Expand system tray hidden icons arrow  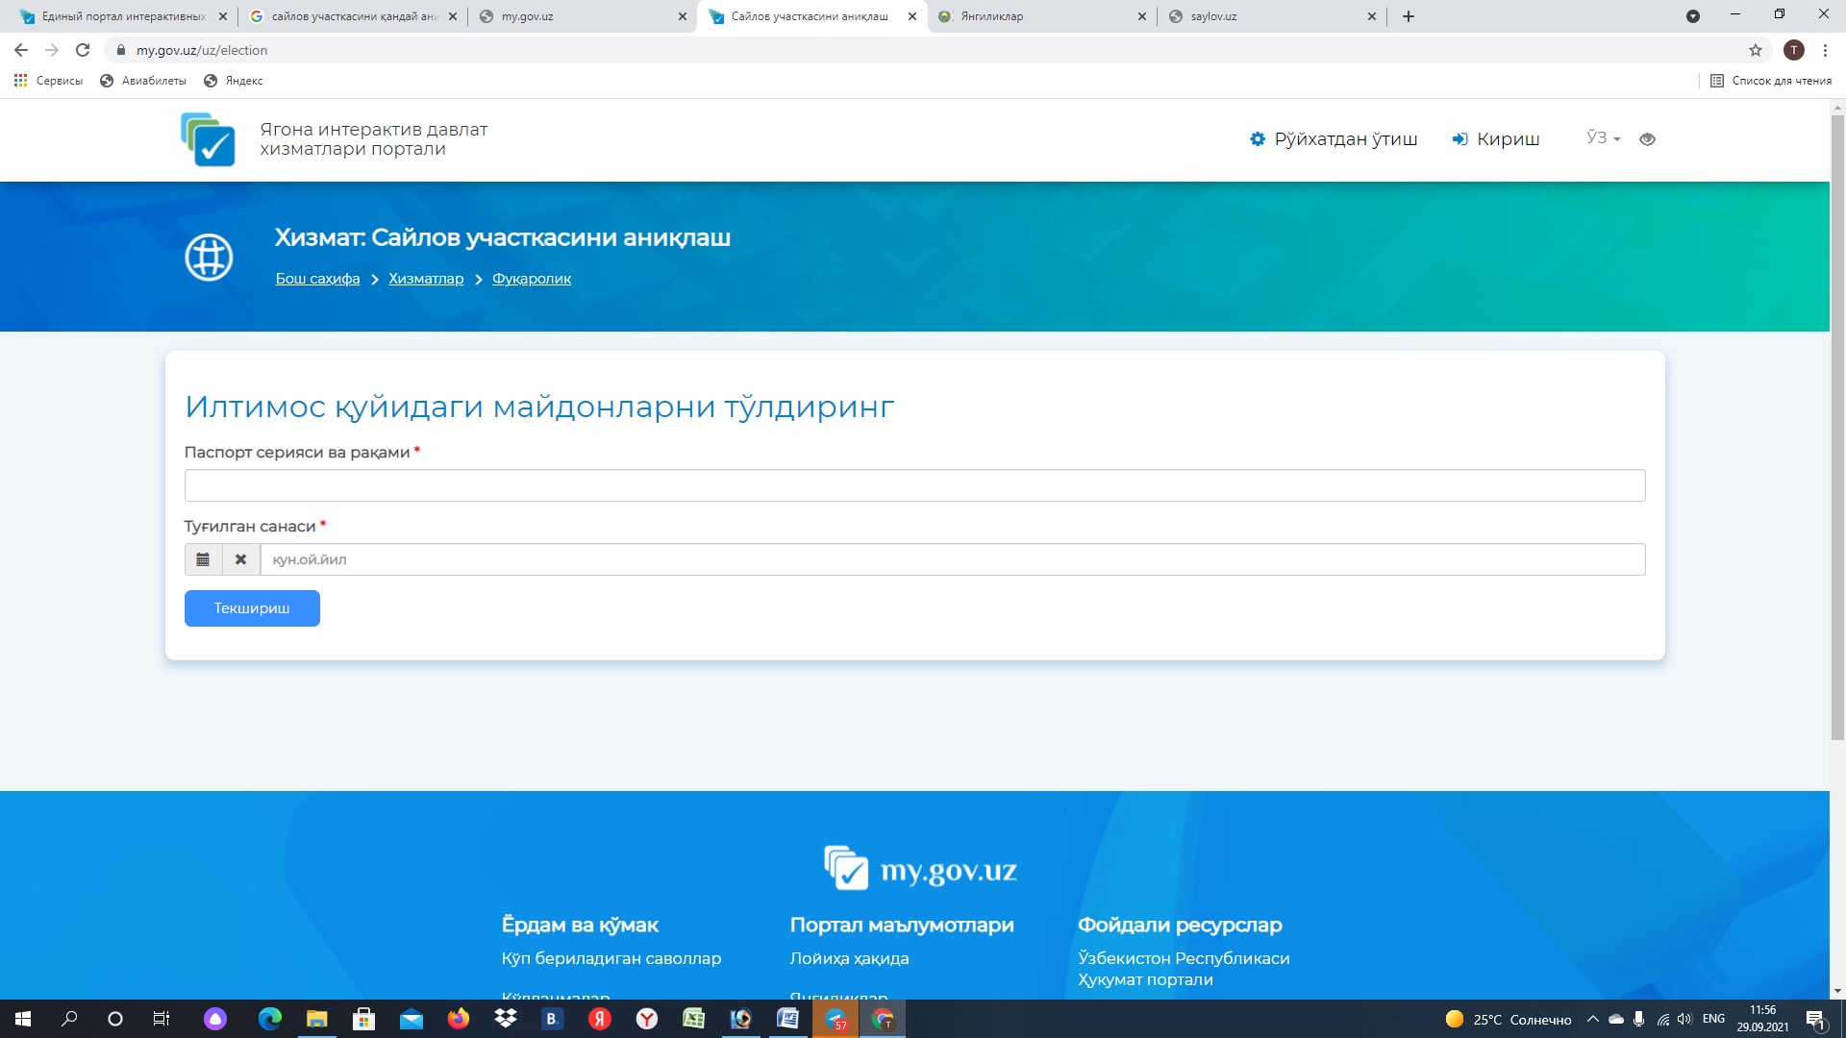(x=1592, y=1019)
